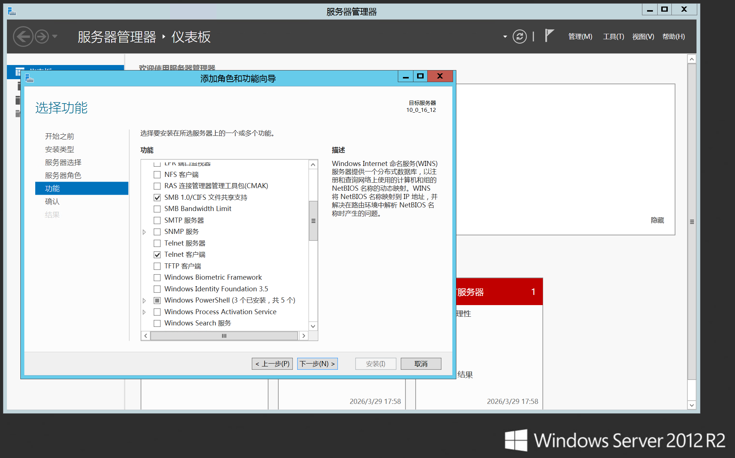Open the 管理(M) menu
The width and height of the screenshot is (735, 458).
coord(580,37)
